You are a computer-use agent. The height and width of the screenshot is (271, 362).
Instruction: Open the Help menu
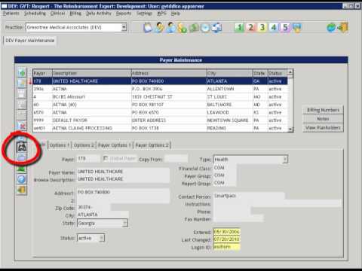tap(176, 14)
